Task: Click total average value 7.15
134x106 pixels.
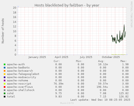Action: [103, 97]
